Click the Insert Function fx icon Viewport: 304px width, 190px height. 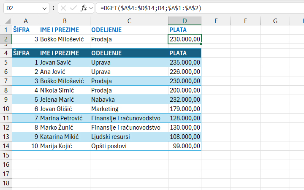[x=84, y=8]
